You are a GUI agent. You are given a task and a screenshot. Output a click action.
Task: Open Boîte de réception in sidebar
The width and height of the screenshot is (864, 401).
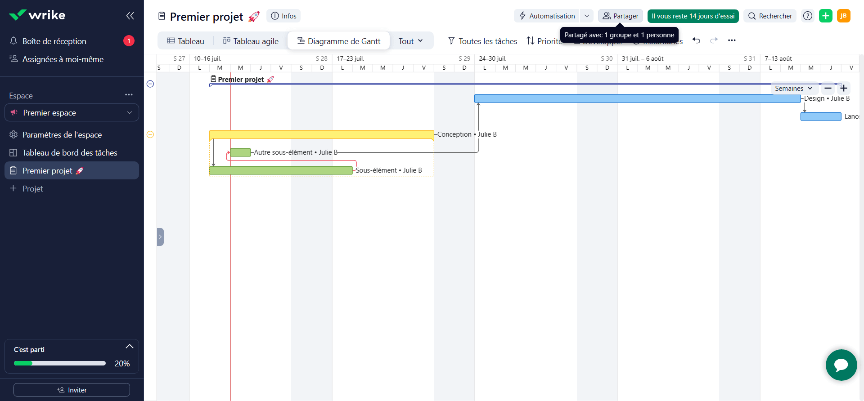tap(54, 41)
